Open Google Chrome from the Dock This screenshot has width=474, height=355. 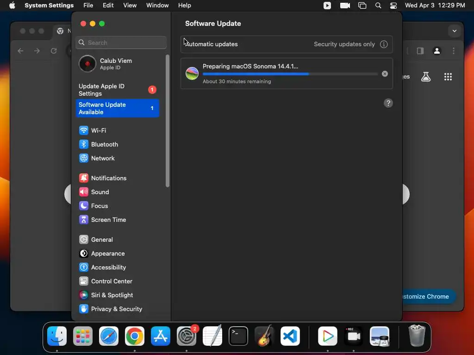pos(135,336)
